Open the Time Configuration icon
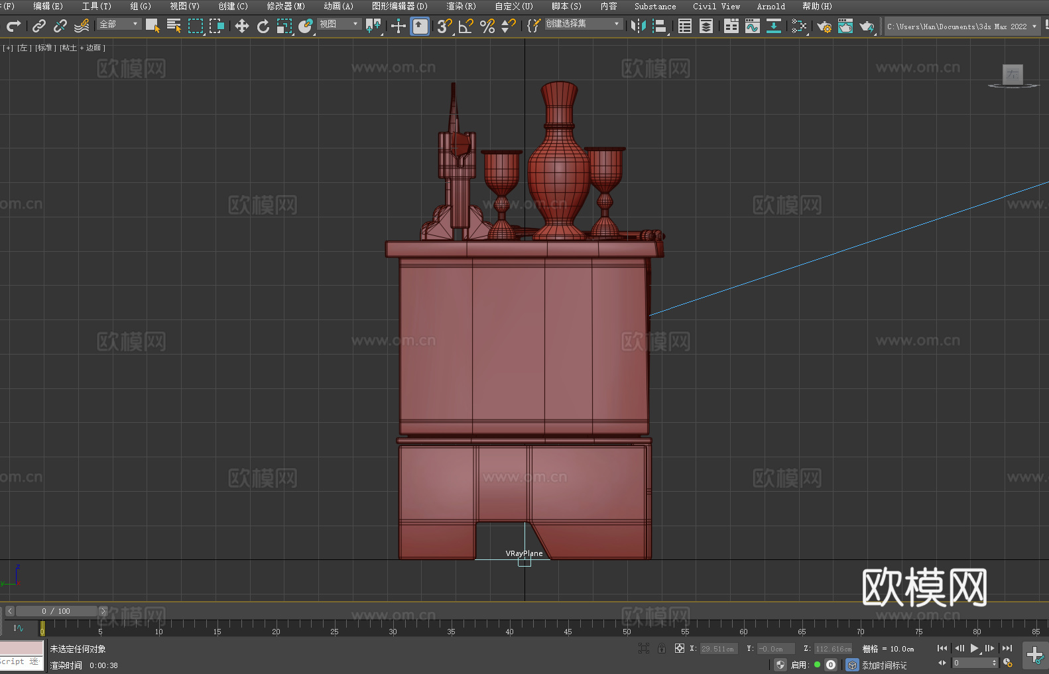1049x674 pixels. [x=1008, y=663]
